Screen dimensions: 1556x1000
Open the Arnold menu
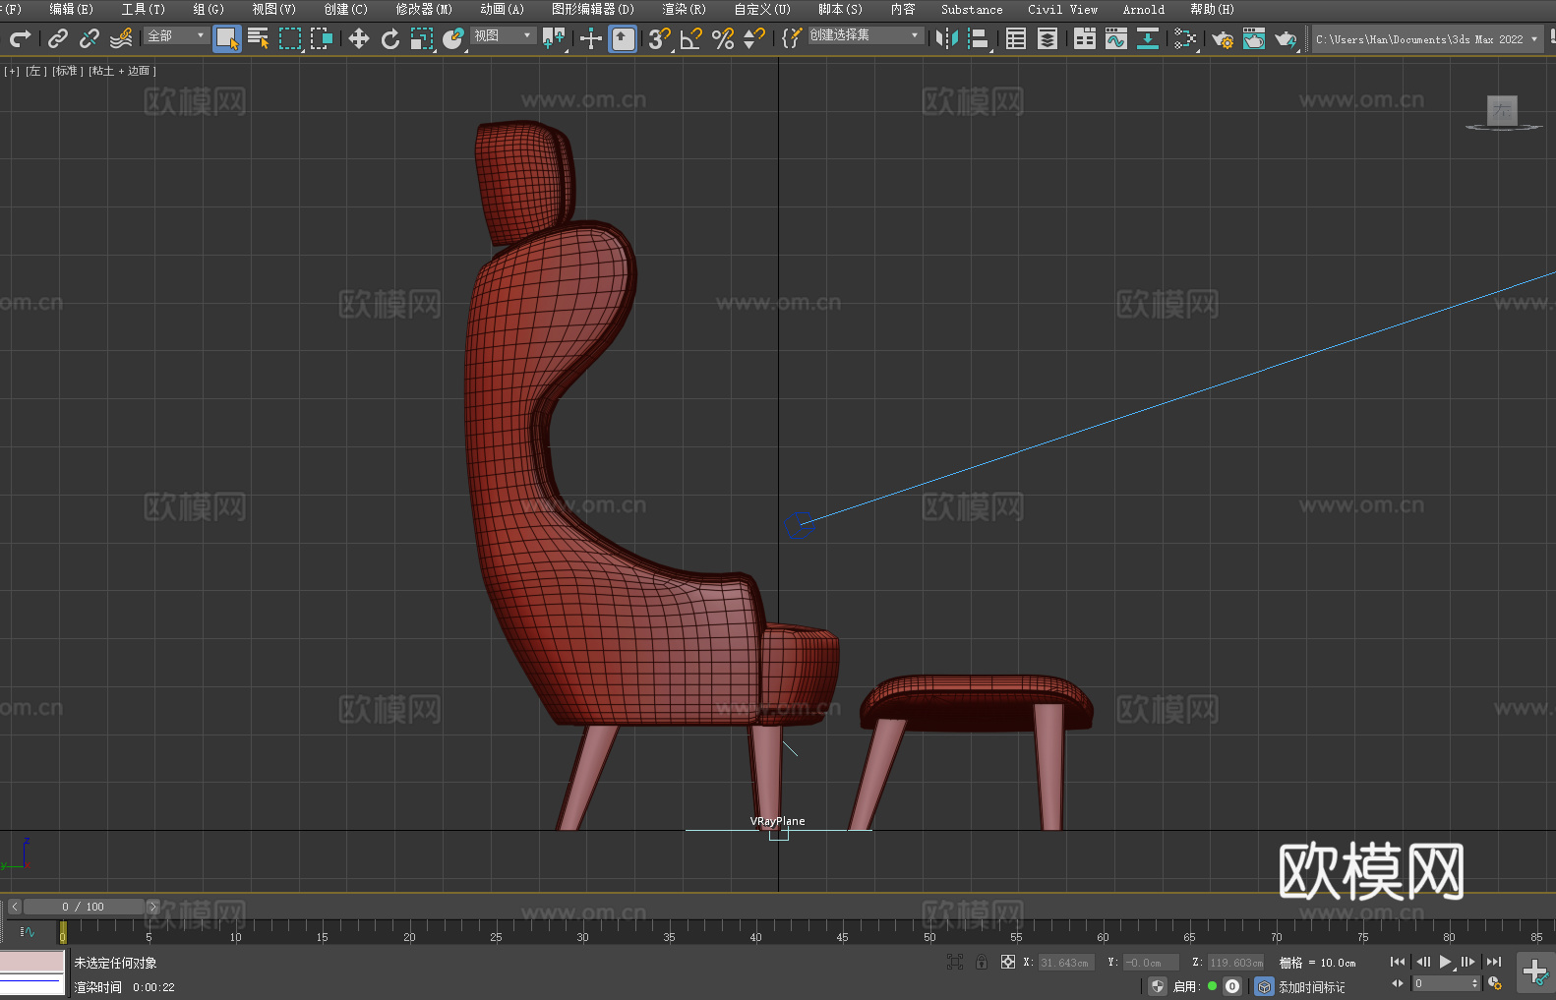pyautogui.click(x=1144, y=9)
